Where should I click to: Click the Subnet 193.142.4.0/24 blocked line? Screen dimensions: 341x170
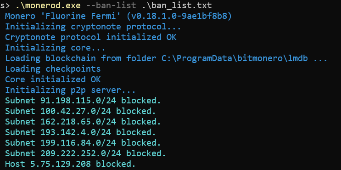pos(80,132)
